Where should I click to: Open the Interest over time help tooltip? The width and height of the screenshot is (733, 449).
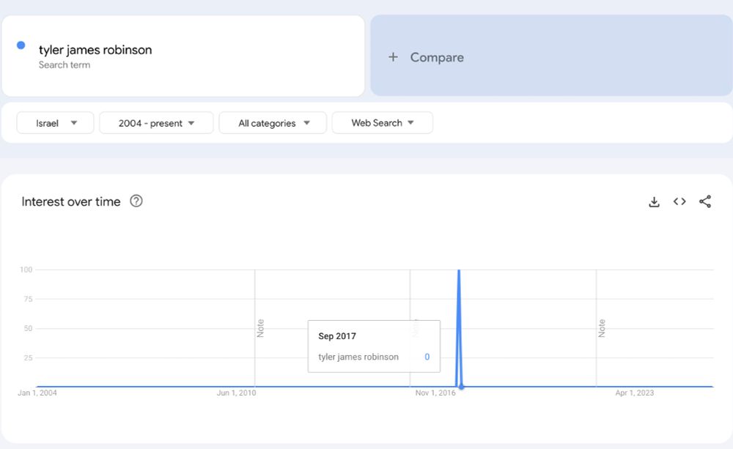point(136,201)
